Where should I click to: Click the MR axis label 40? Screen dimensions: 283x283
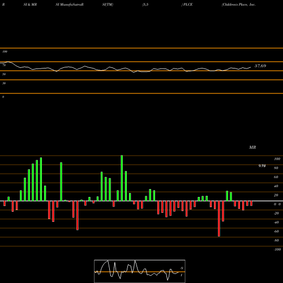[276, 186]
